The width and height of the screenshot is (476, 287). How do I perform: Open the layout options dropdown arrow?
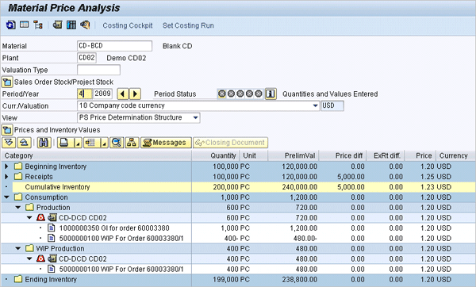click(x=104, y=143)
